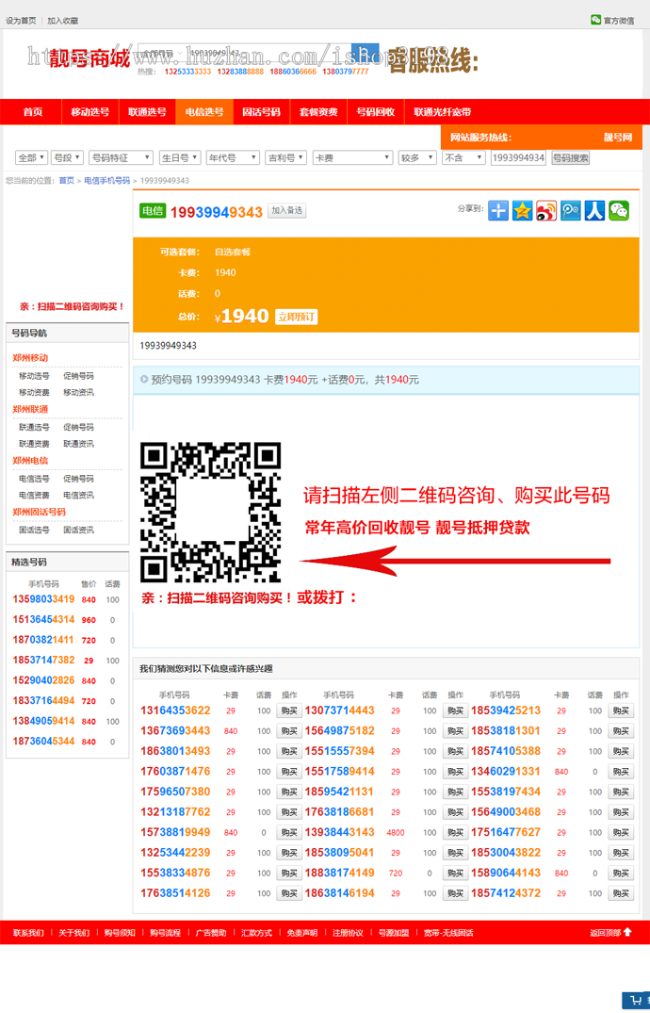
Task: Open the 套餐资费 nav tab
Action: point(318,112)
